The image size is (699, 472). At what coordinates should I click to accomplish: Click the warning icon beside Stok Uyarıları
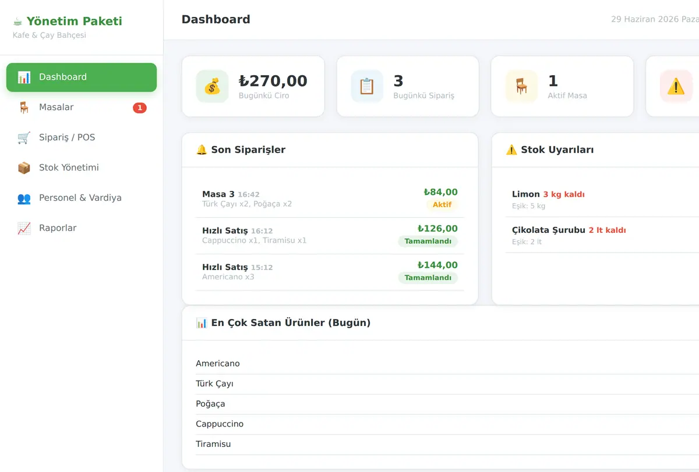coord(511,150)
